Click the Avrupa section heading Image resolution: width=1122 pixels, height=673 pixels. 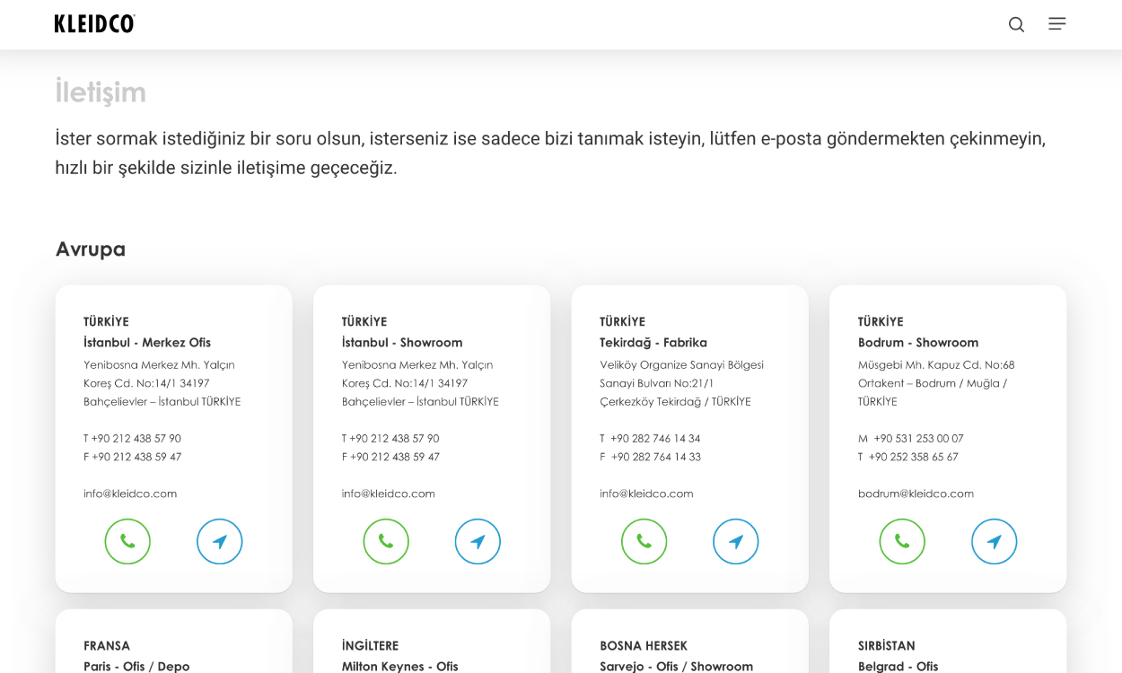(91, 249)
